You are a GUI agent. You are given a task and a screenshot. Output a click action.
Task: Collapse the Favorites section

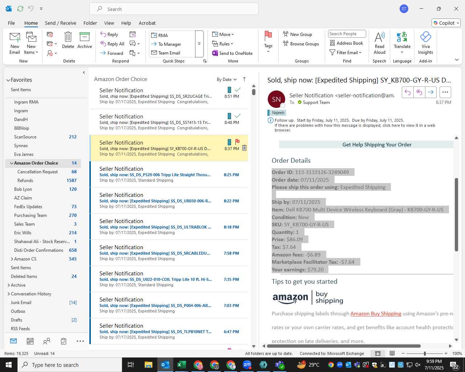[8, 80]
